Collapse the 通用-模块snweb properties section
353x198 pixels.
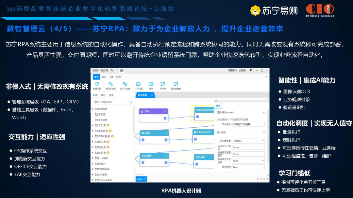(263, 112)
